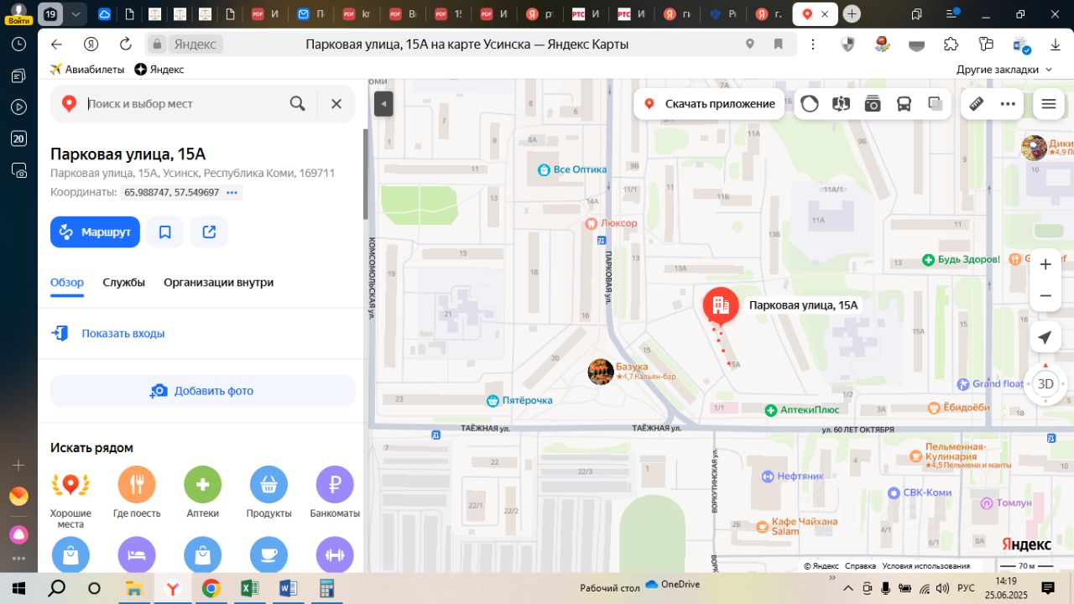1074x604 pixels.
Task: Open the Другие закладки folder dropdown
Action: point(1003,70)
